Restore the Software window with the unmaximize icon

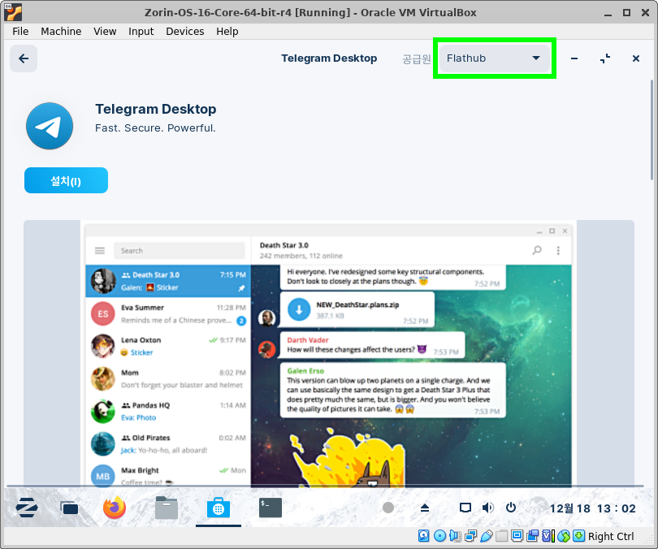click(x=604, y=58)
